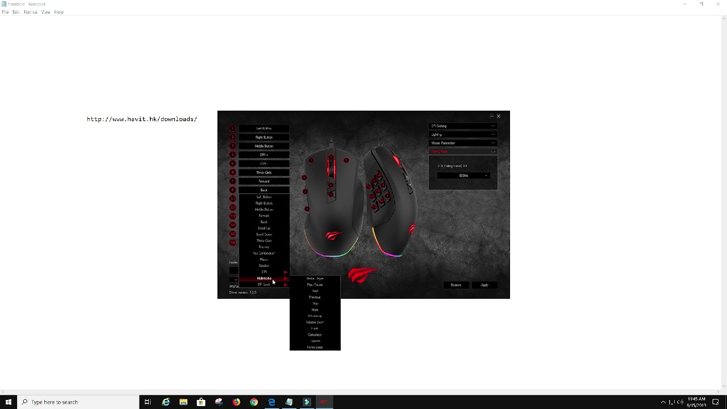Launch Google Chrome from the taskbar

tap(254, 402)
